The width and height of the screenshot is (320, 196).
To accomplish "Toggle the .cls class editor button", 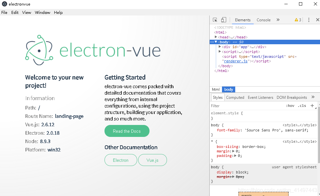I will [x=302, y=106].
